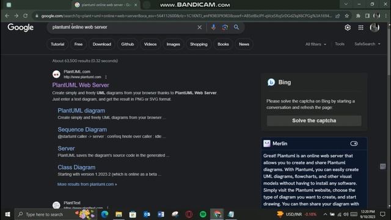Reload the current page

pos(26,16)
